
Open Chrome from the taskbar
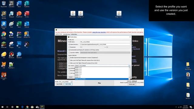click(x=27, y=107)
